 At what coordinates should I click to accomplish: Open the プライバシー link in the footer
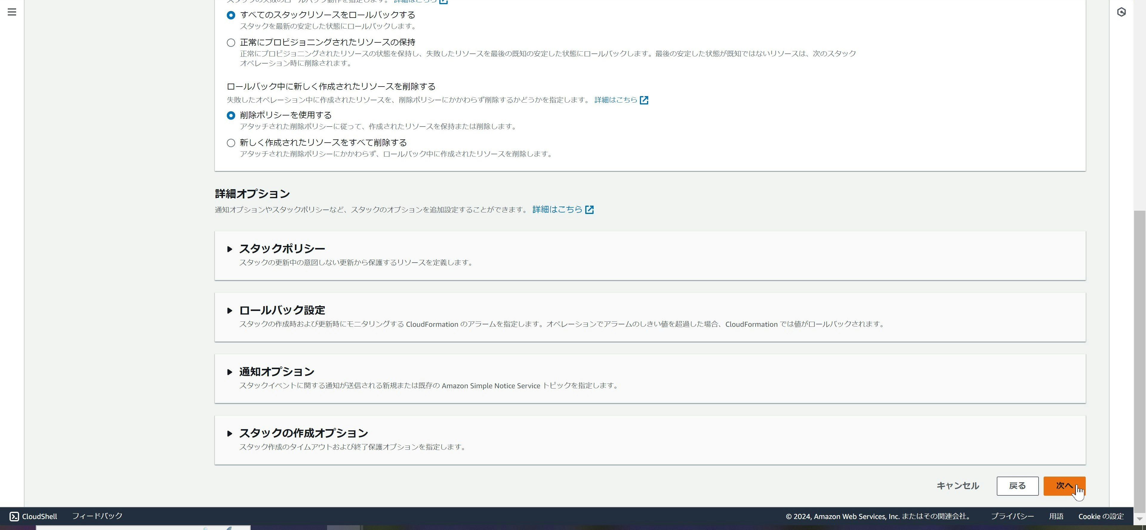click(1013, 516)
